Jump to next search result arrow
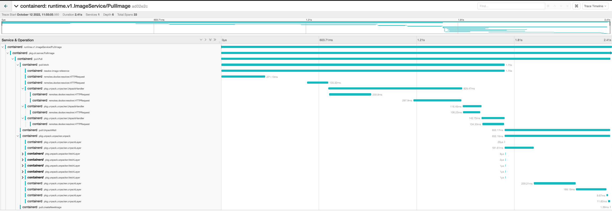The height and width of the screenshot is (211, 612). coord(561,6)
